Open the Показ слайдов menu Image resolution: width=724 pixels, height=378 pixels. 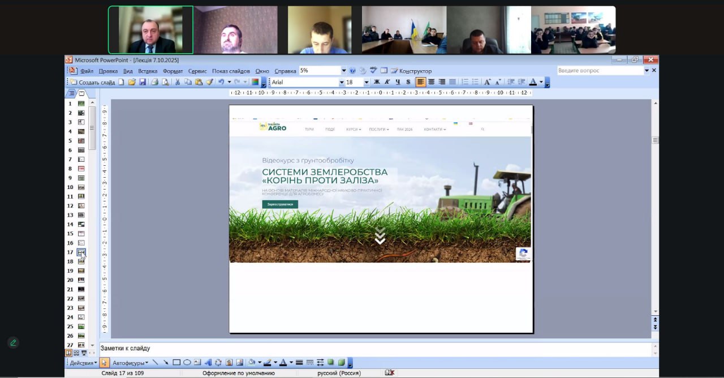click(x=231, y=71)
